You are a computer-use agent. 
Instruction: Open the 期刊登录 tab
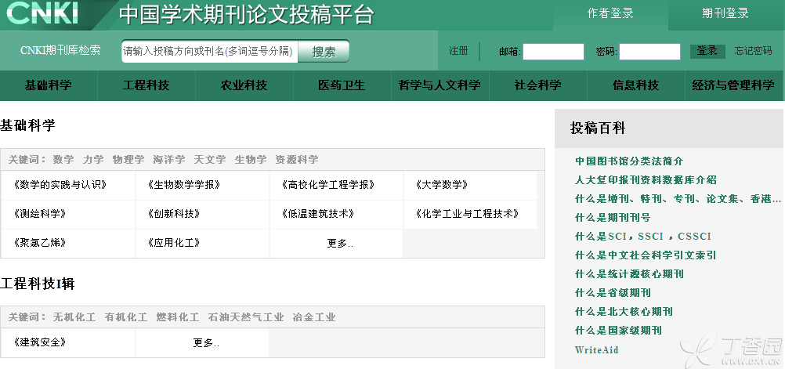pos(725,14)
